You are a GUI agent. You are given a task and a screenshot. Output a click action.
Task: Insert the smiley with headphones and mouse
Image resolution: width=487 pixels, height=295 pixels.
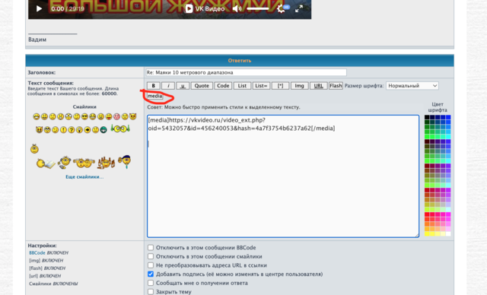tap(64, 162)
